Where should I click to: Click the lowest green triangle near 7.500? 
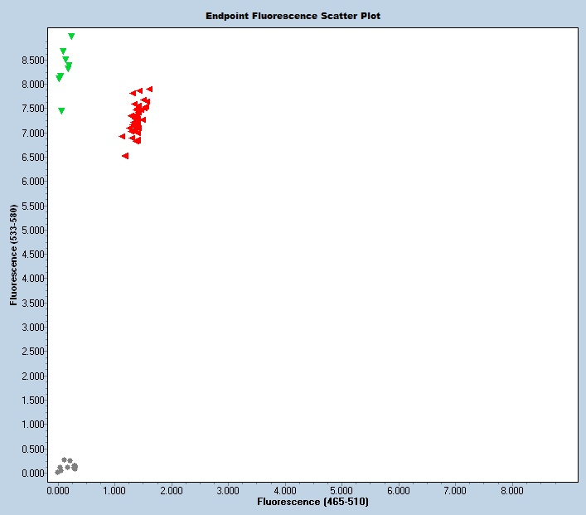61,111
